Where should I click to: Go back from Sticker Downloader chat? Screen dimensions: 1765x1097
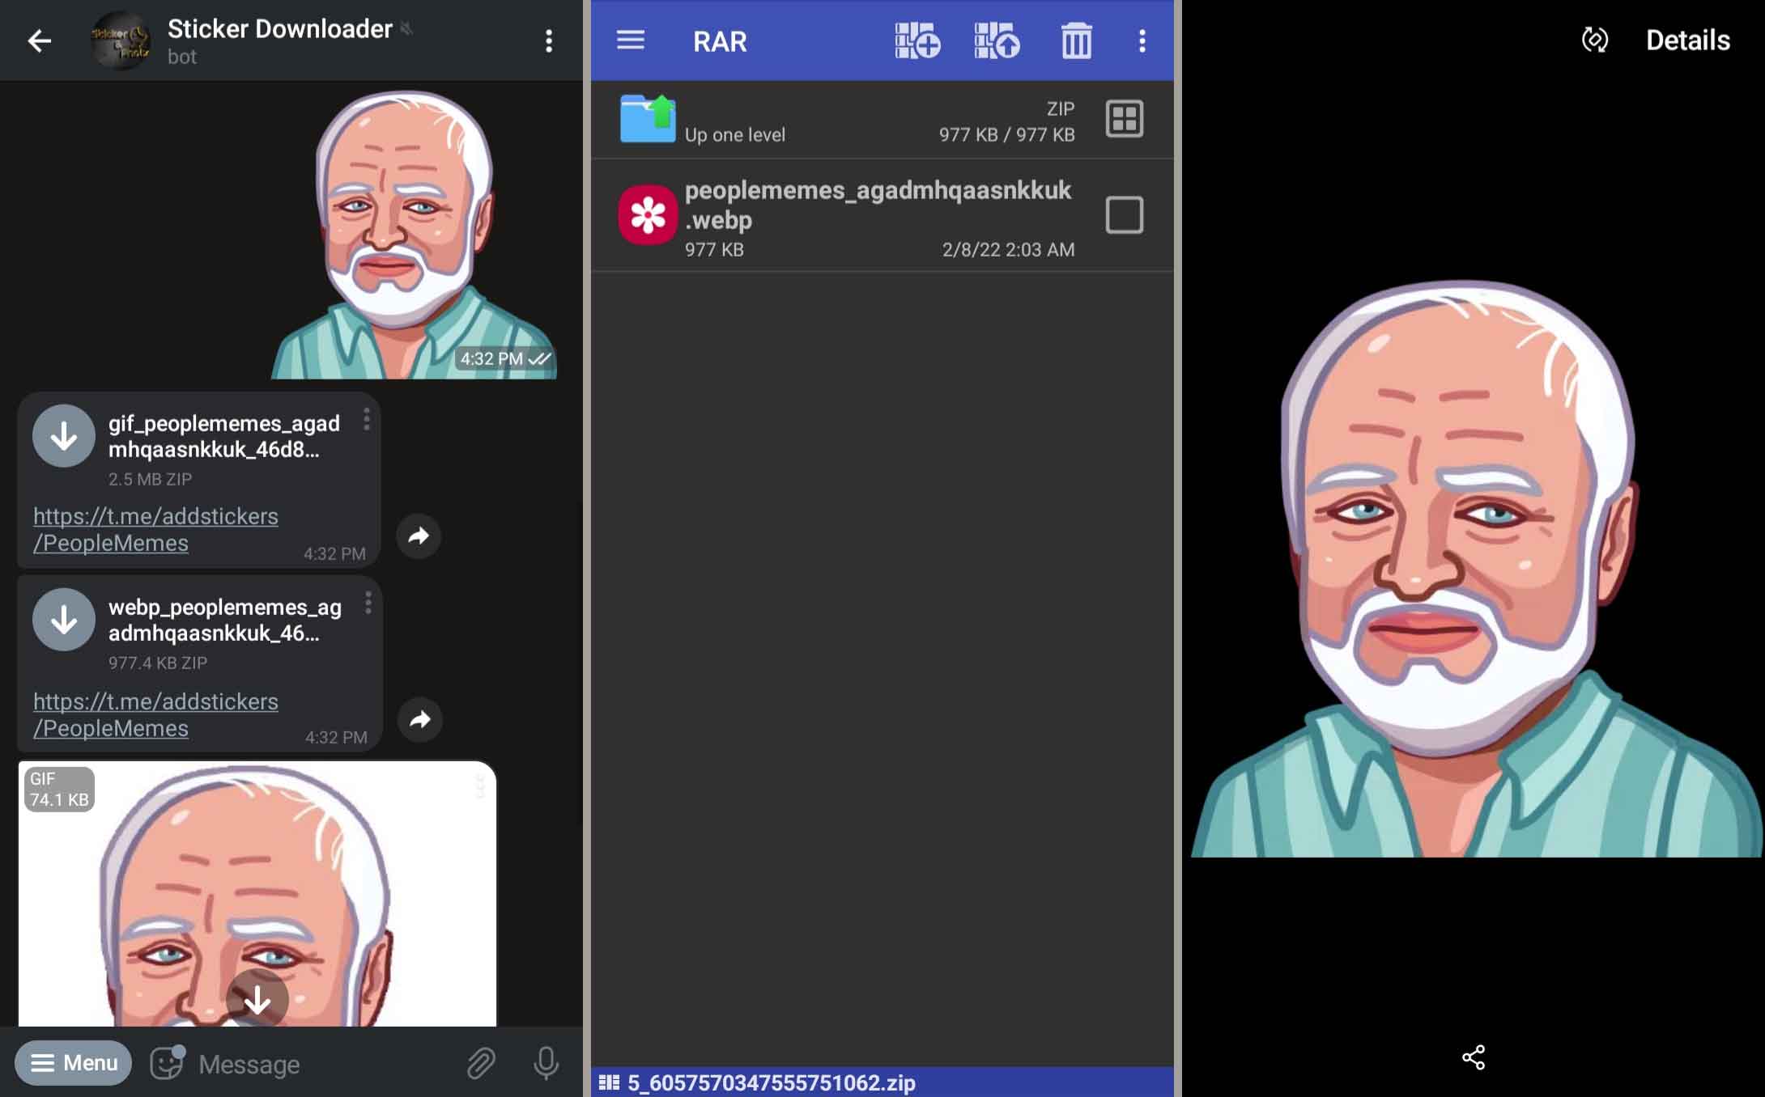click(x=39, y=40)
